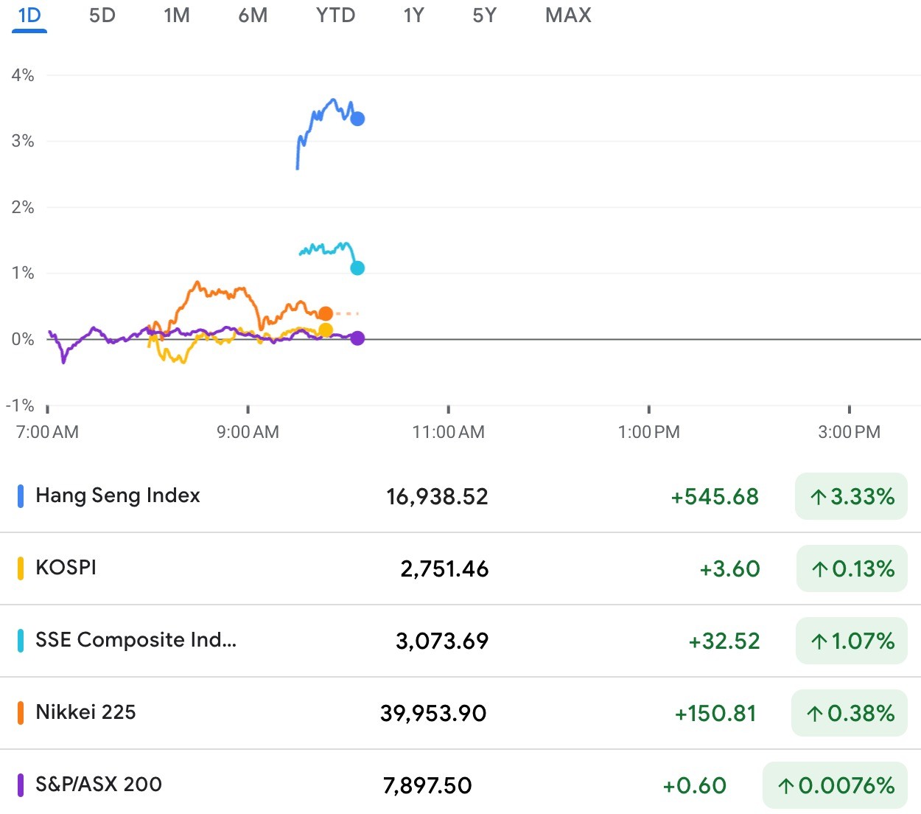The image size is (921, 814).
Task: Click the 0.13% KOSPI change badge
Action: click(x=852, y=568)
